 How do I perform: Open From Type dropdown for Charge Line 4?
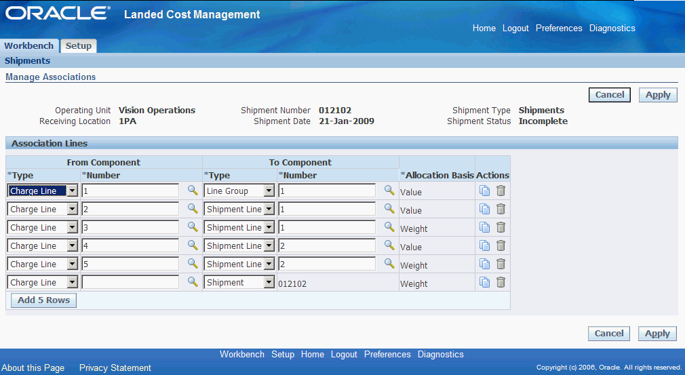(x=42, y=245)
